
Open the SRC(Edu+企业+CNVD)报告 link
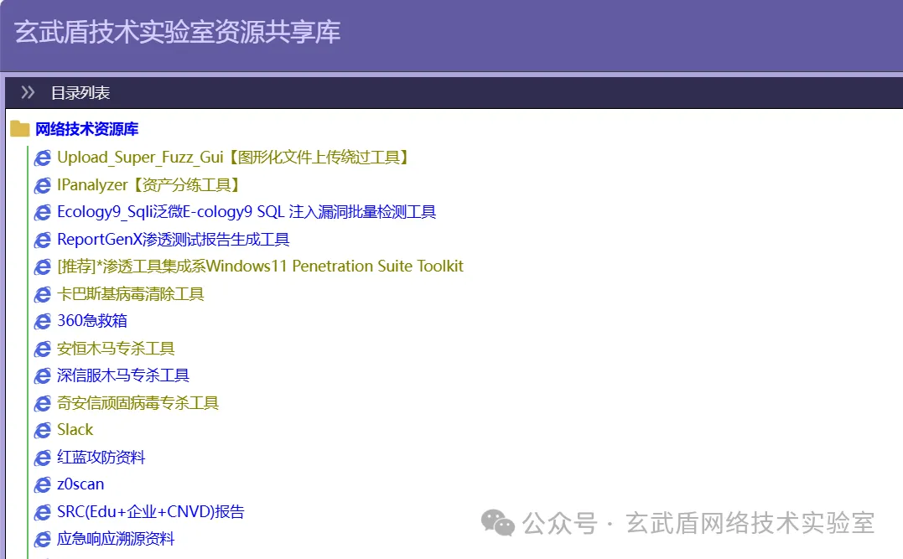[151, 512]
